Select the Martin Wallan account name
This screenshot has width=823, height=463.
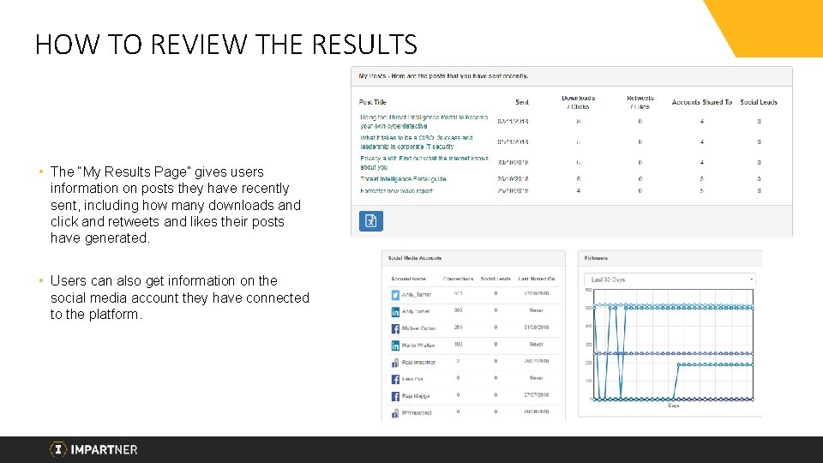[x=418, y=346]
